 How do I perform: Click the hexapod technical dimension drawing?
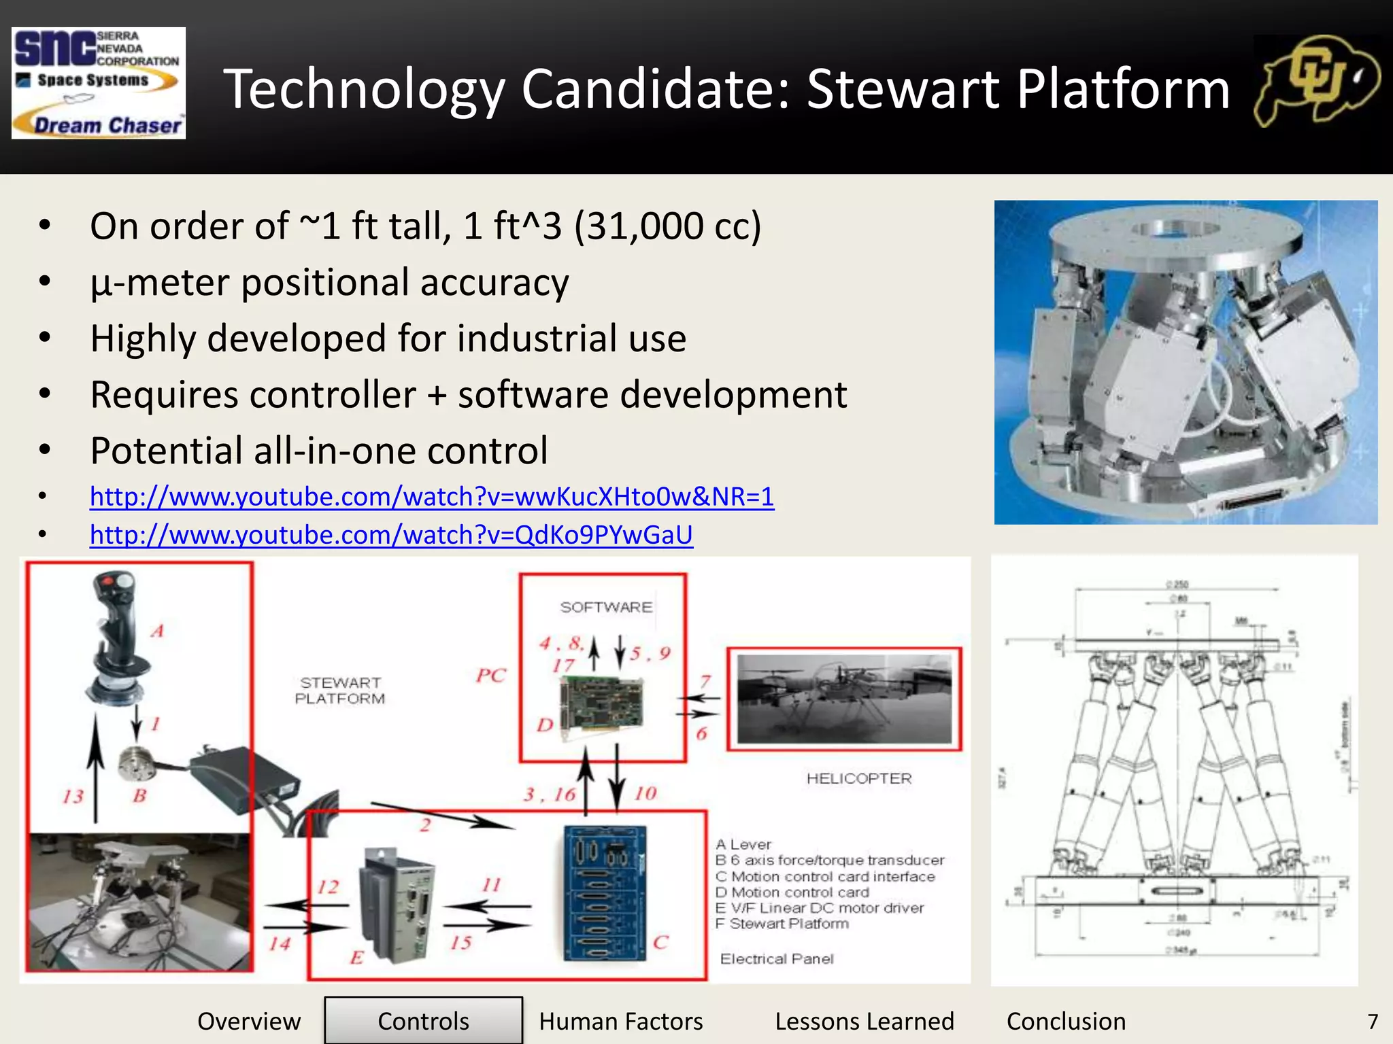pos(1175,770)
